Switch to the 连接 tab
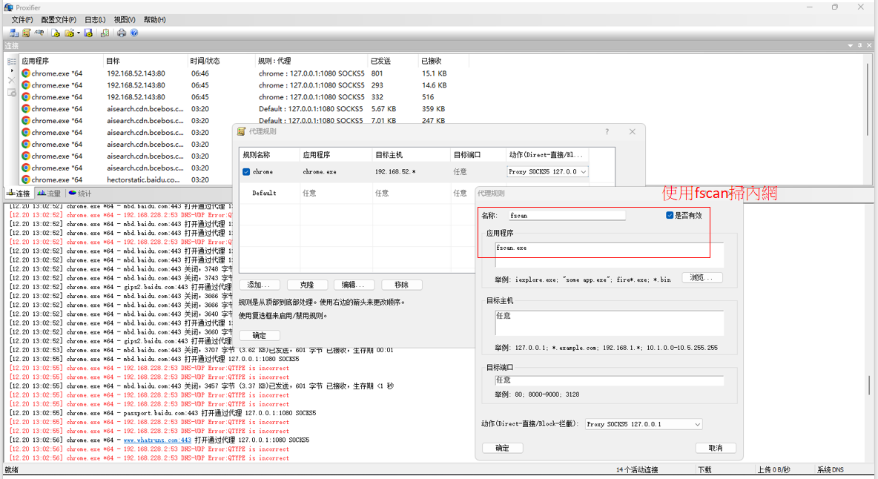This screenshot has width=878, height=479. point(19,194)
